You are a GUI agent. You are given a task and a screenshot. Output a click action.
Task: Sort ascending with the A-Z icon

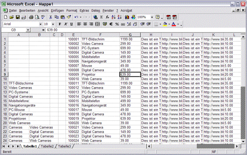click(x=113, y=17)
